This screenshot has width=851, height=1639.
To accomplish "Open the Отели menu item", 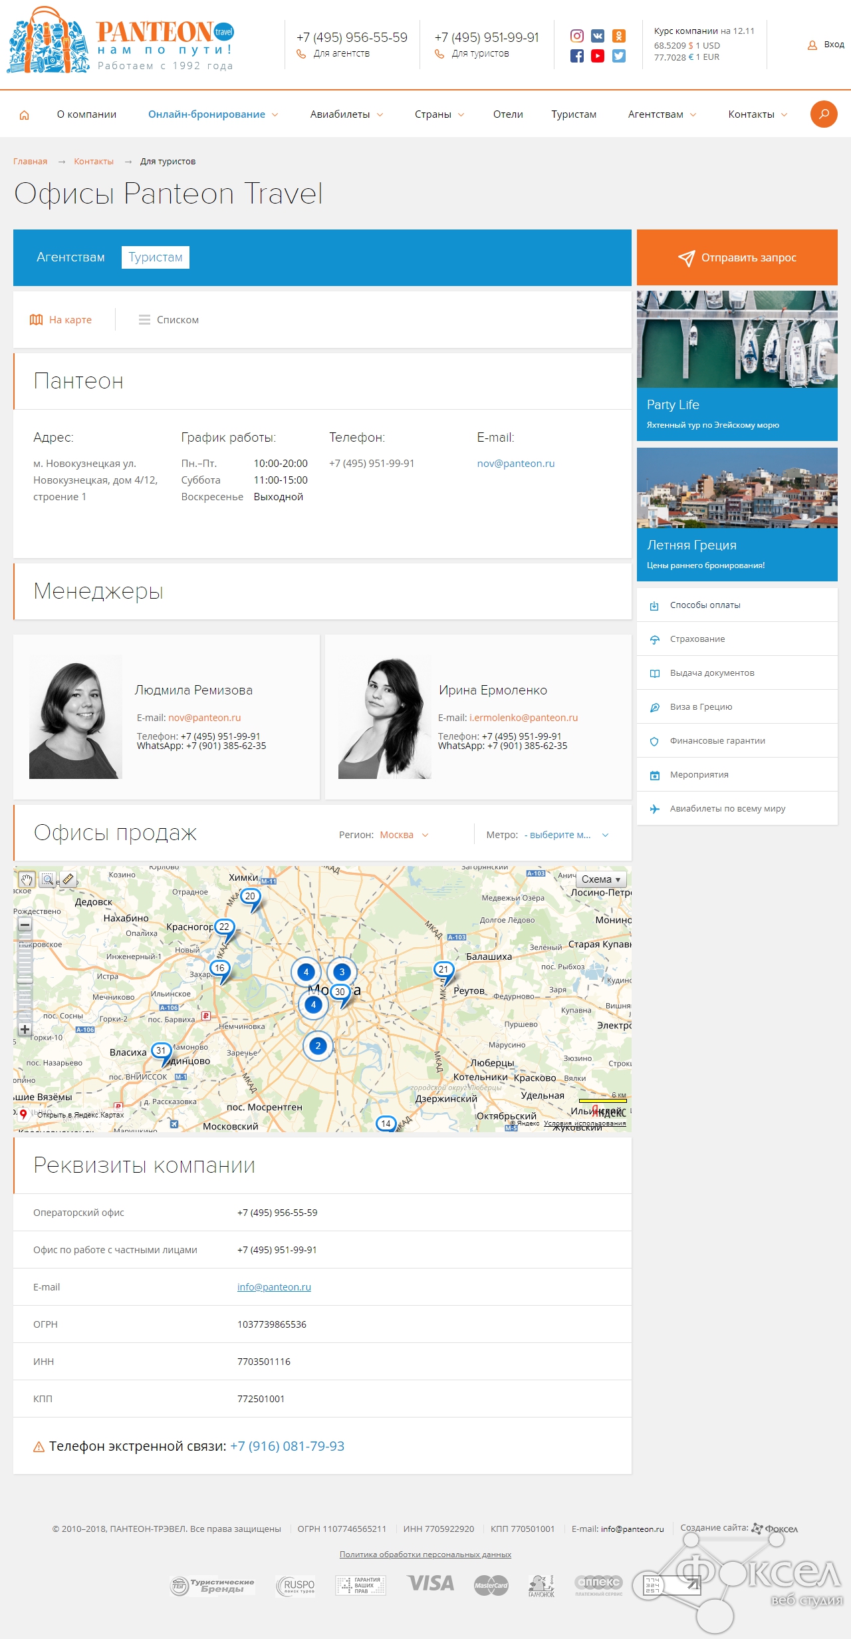I will (x=508, y=114).
